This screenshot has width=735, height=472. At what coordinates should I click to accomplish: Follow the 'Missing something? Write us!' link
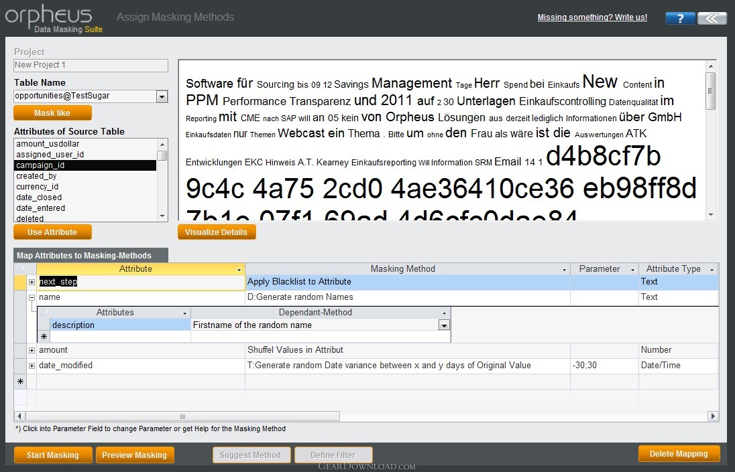(592, 17)
